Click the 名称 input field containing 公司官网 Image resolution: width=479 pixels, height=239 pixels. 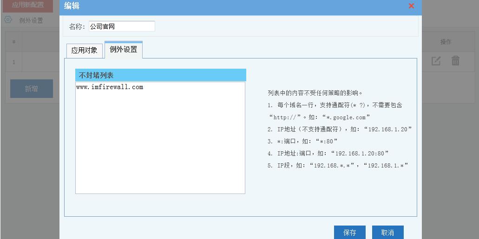[122, 26]
